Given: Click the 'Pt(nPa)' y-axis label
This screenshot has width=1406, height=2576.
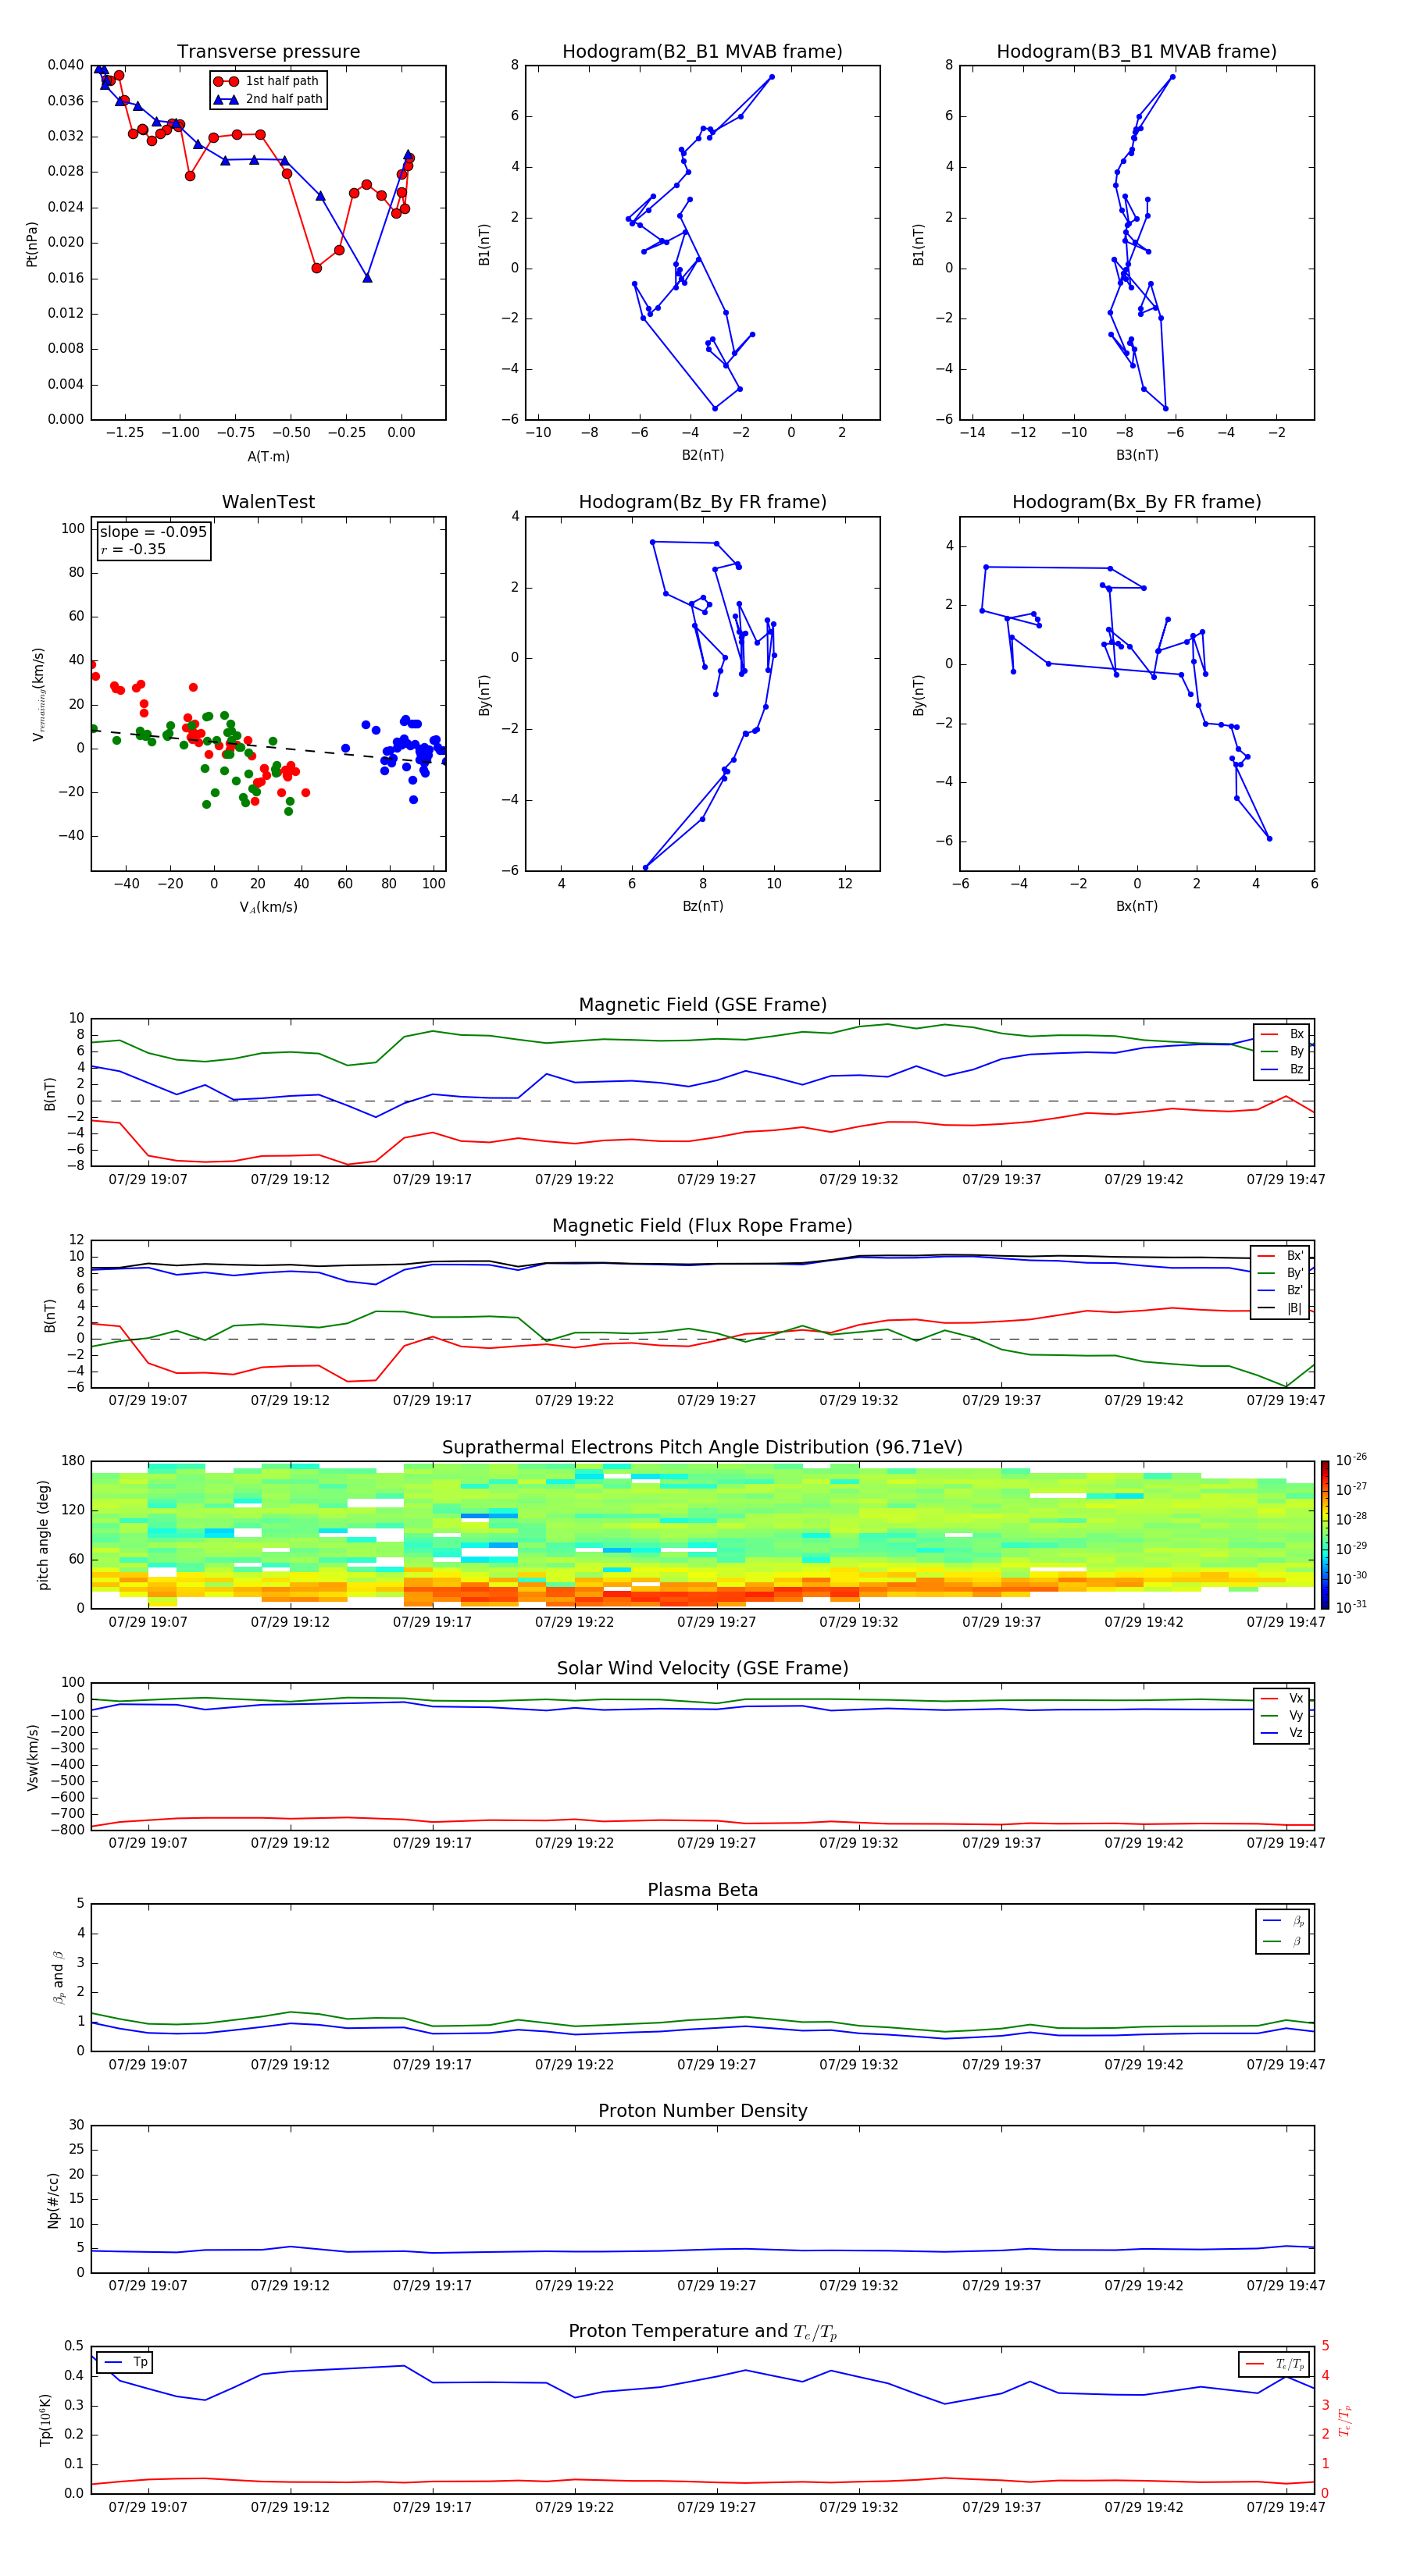Looking at the screenshot, I should [31, 244].
